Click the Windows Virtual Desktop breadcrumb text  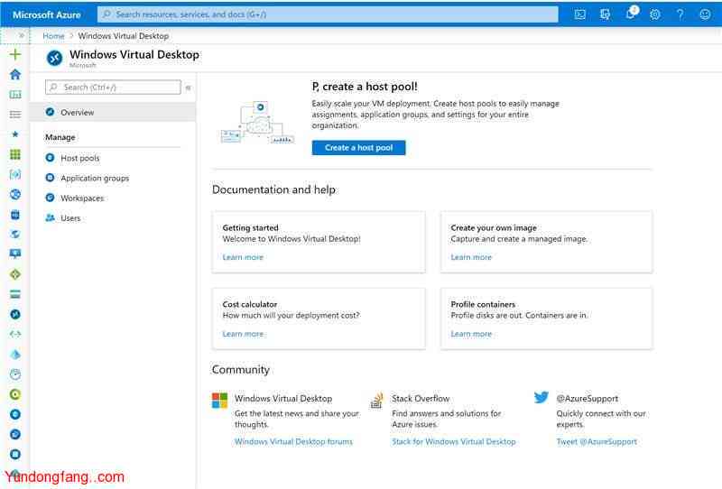click(x=124, y=36)
